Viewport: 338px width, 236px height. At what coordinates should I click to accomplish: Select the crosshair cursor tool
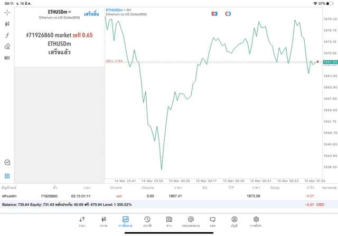[x=7, y=13]
